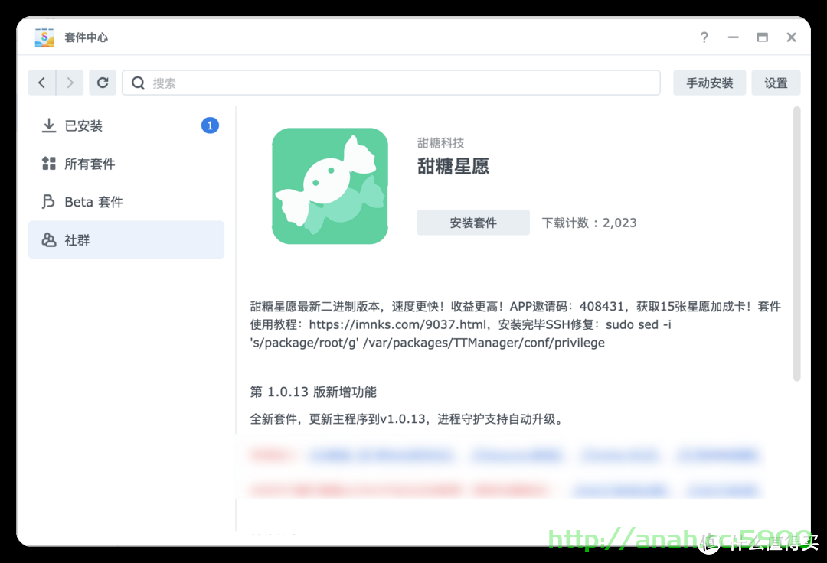
Task: Click the package title 甜糖星愿
Action: [x=453, y=167]
